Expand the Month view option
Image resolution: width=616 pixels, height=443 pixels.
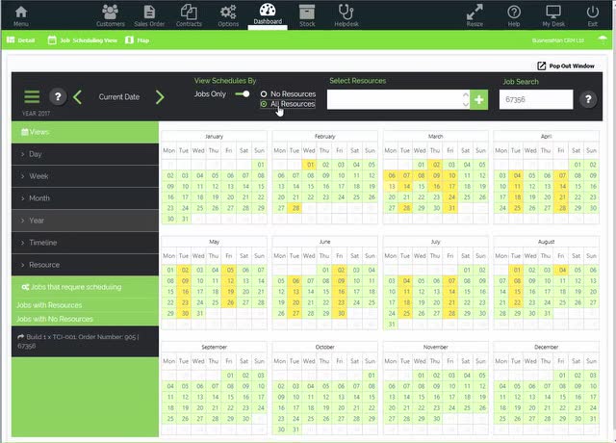click(85, 198)
